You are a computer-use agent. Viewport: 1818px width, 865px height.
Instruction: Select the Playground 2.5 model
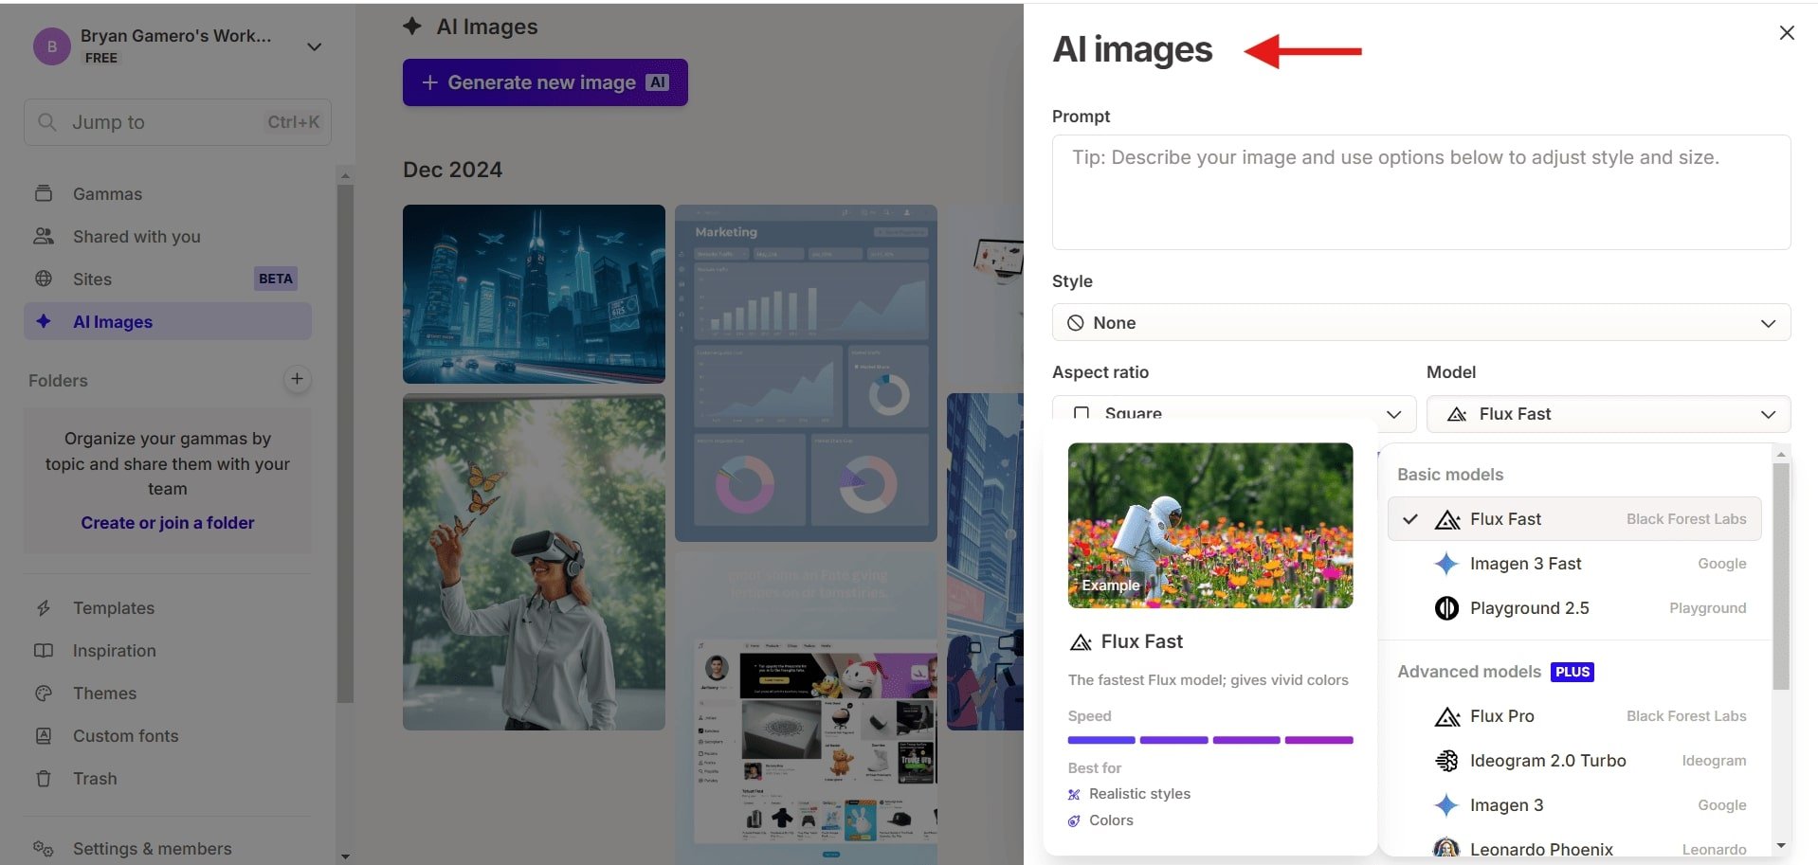[1529, 607]
